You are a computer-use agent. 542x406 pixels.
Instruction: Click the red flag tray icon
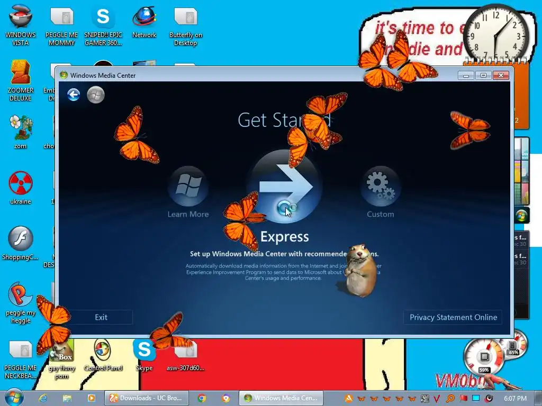463,399
